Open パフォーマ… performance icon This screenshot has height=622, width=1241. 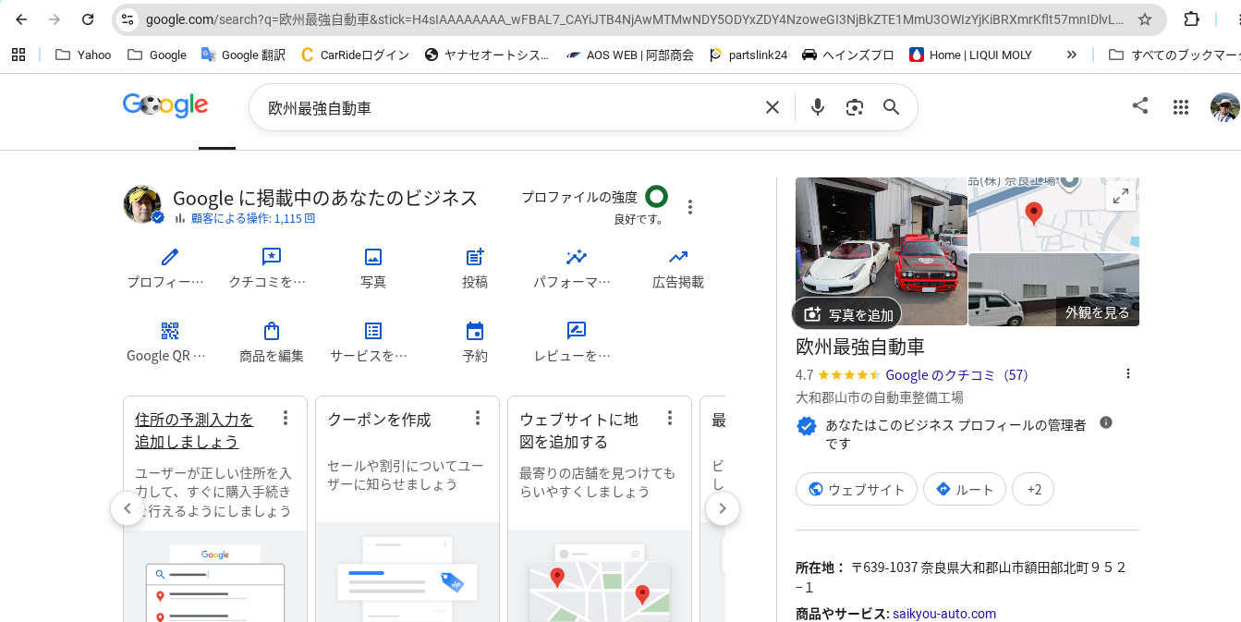(577, 257)
